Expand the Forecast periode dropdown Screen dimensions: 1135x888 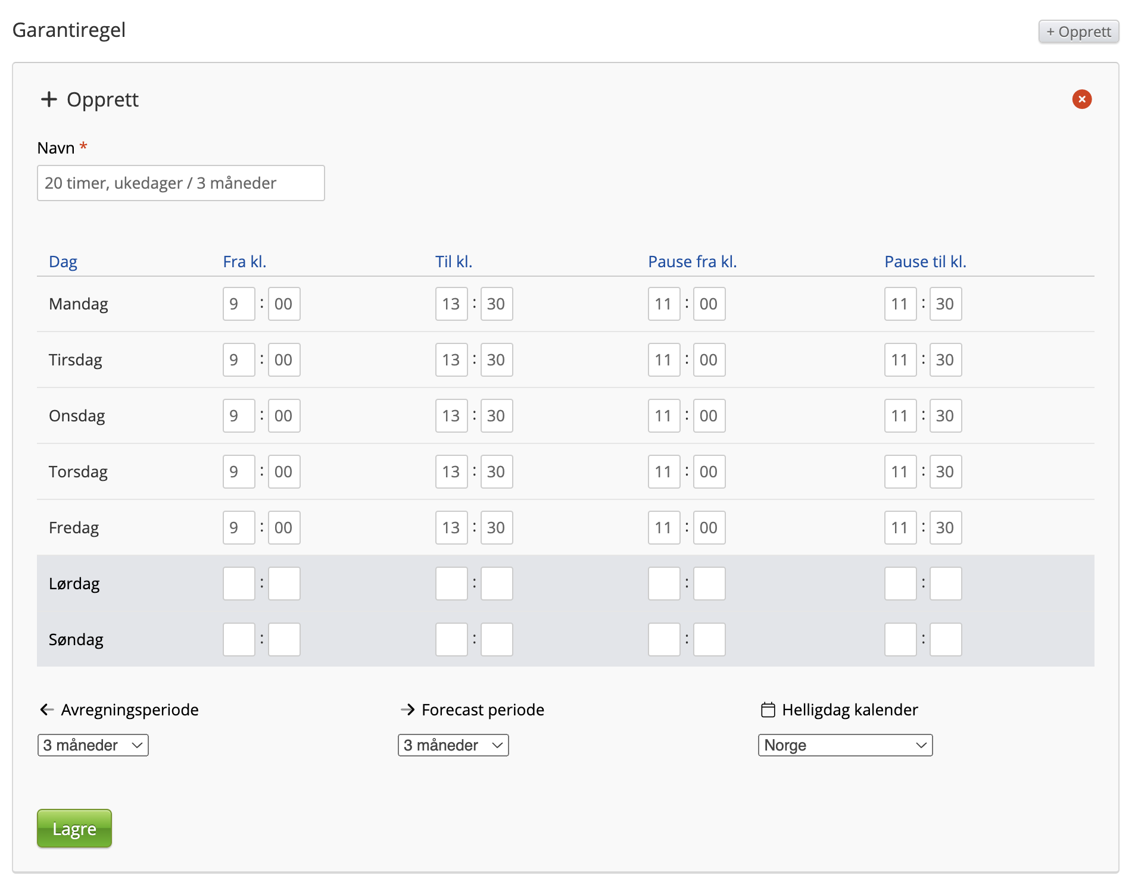(453, 745)
